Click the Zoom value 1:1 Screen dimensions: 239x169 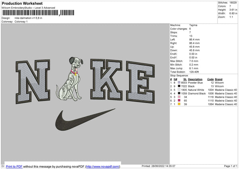click(x=231, y=17)
